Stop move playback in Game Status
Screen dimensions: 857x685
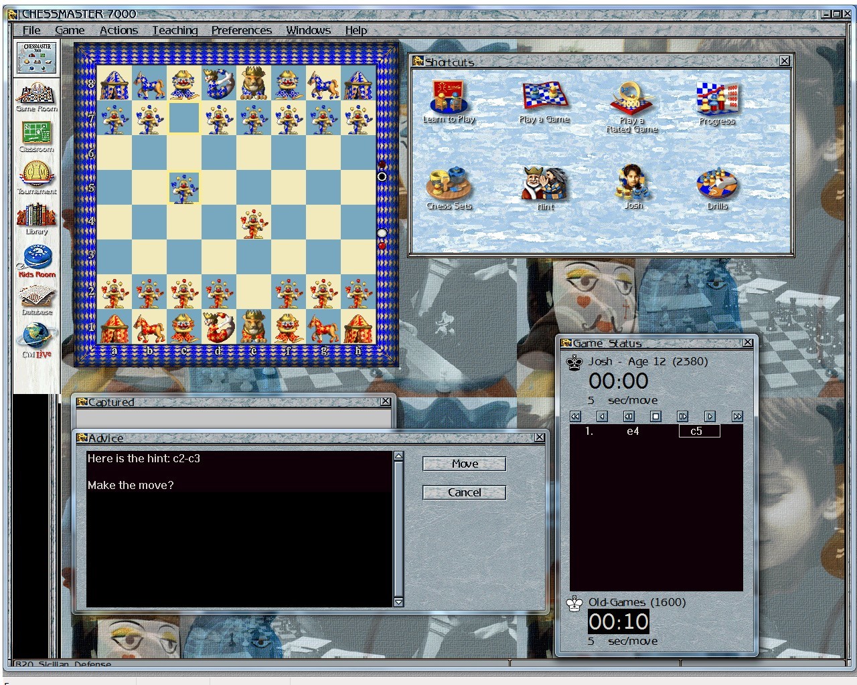[x=655, y=416]
